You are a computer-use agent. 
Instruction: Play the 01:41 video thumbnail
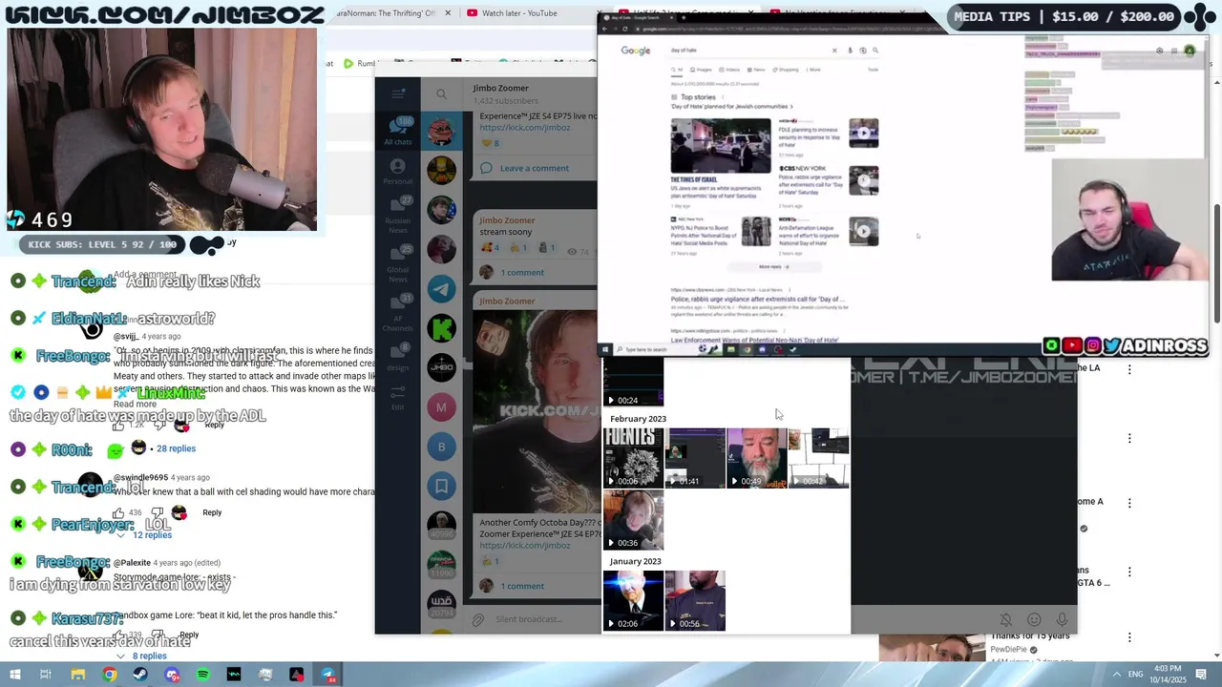coord(695,458)
